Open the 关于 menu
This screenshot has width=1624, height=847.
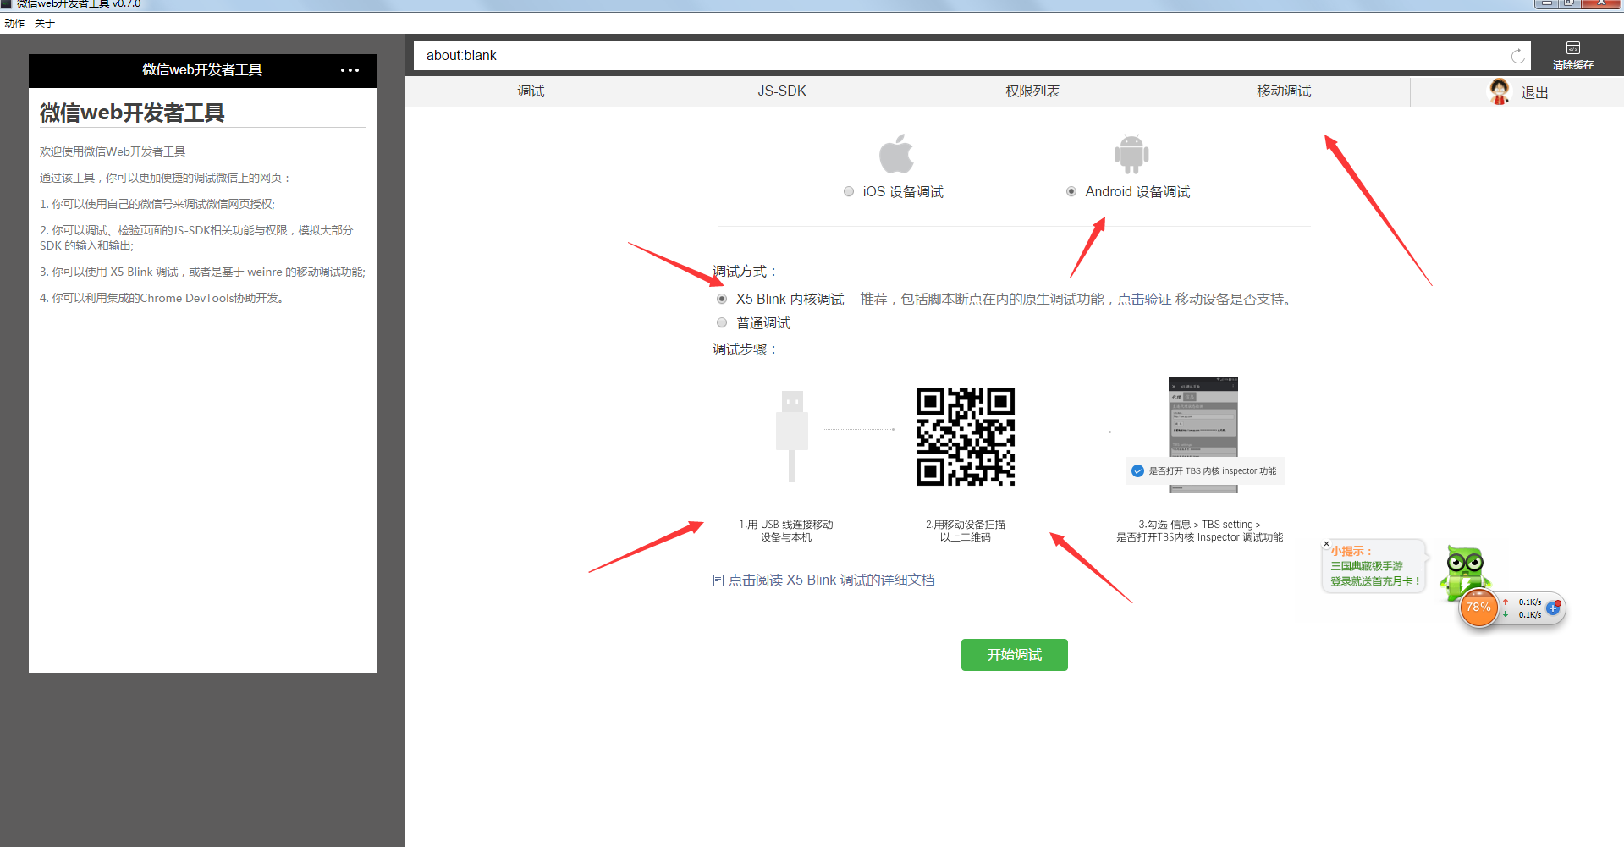(x=45, y=24)
